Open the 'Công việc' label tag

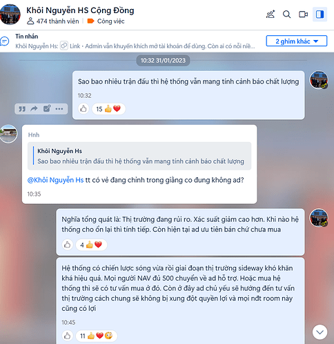click(x=106, y=21)
